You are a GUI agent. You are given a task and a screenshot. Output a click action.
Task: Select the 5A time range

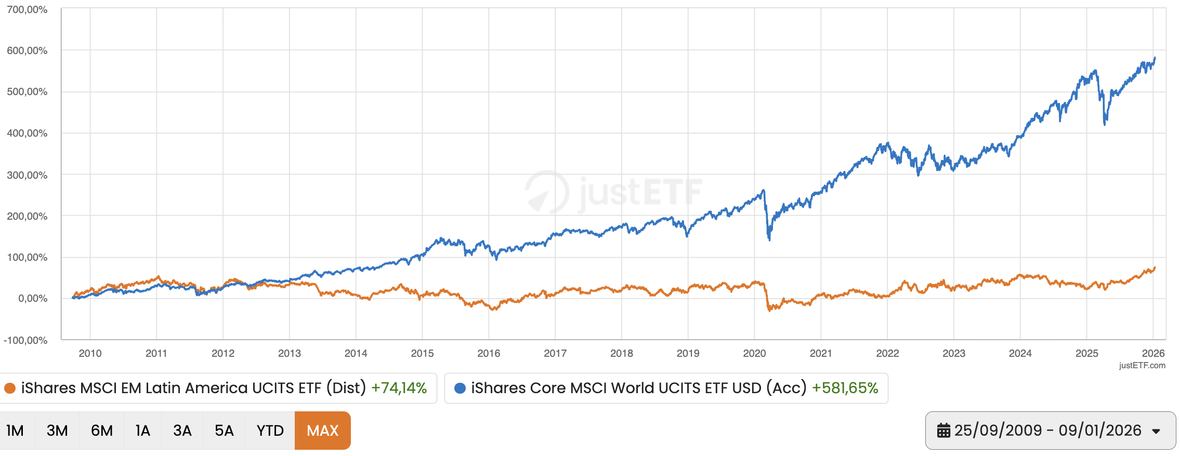point(224,431)
